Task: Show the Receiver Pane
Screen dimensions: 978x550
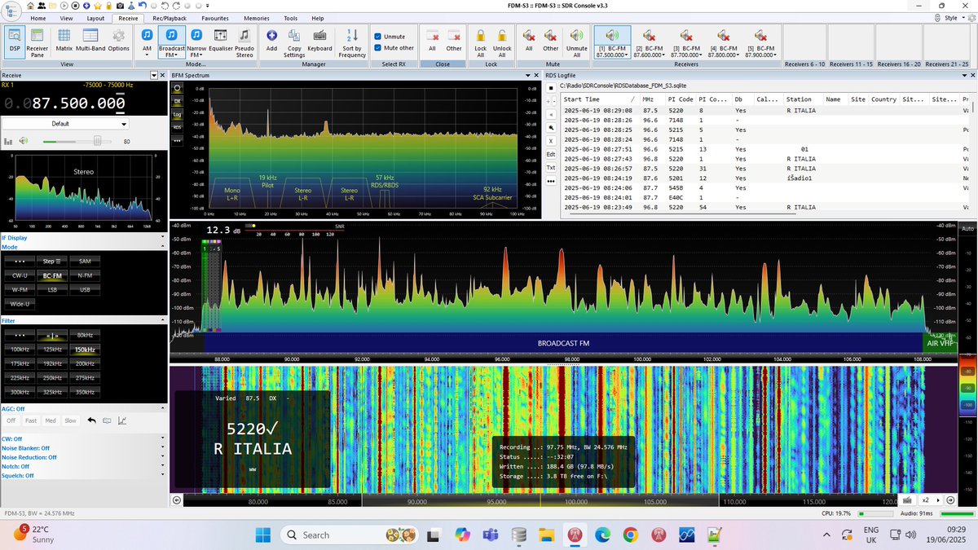Action: point(37,41)
